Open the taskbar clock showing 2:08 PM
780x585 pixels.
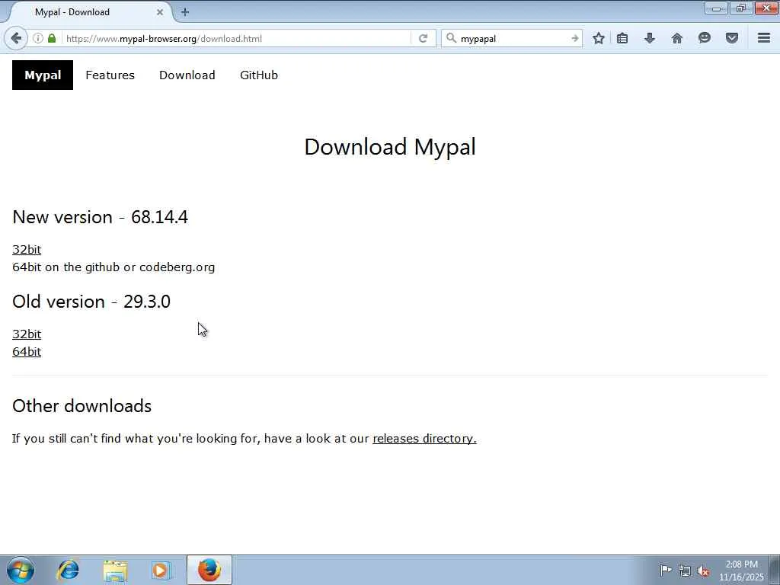tap(741, 571)
